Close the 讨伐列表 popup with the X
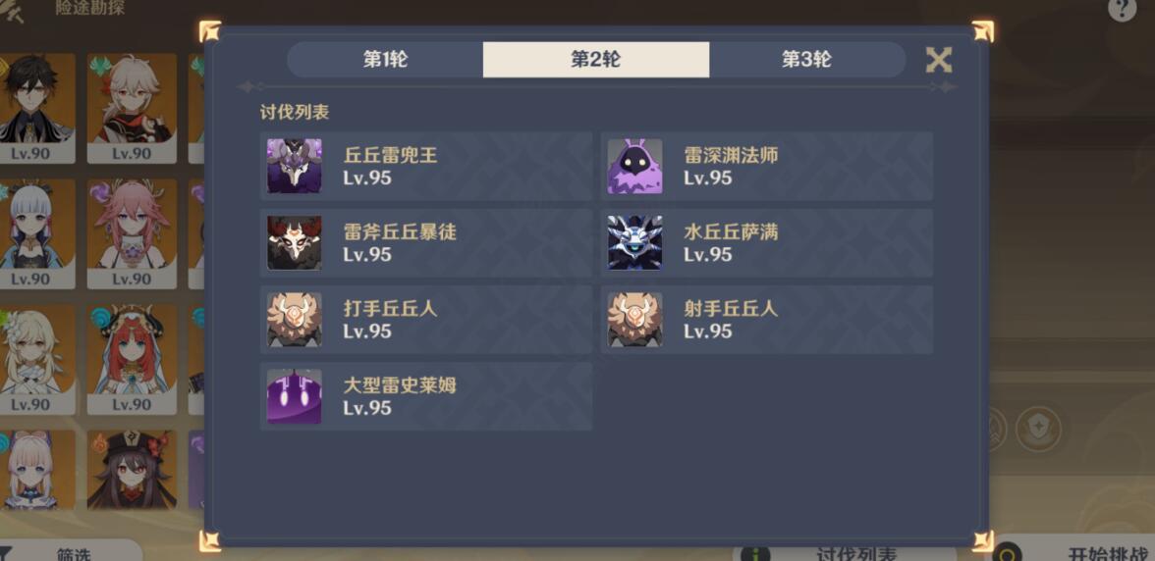 (x=939, y=60)
